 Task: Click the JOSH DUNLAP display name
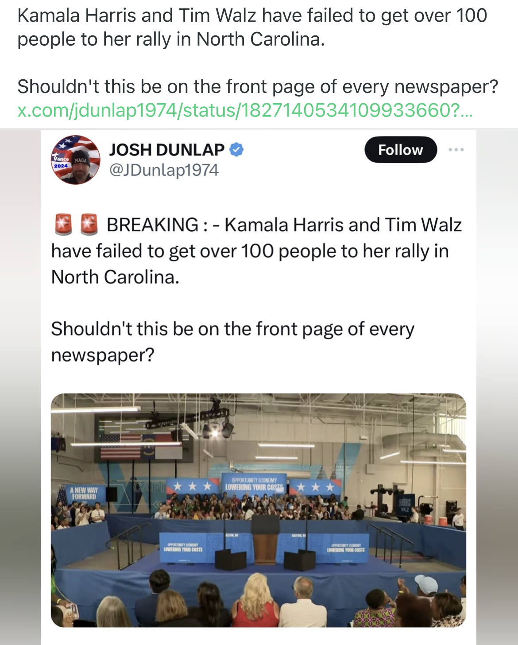click(x=167, y=150)
